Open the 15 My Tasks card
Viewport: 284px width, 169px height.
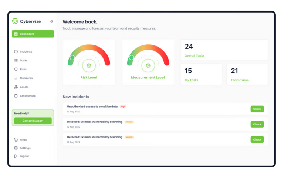tap(201, 74)
